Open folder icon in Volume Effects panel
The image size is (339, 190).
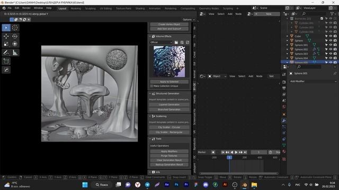[x=176, y=42]
